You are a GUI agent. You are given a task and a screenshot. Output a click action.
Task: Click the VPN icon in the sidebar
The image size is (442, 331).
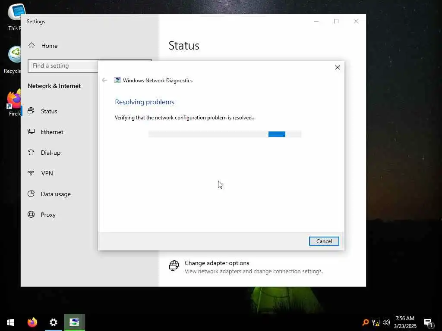pyautogui.click(x=31, y=173)
